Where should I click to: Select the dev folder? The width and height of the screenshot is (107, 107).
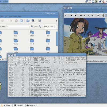click(x=48, y=34)
